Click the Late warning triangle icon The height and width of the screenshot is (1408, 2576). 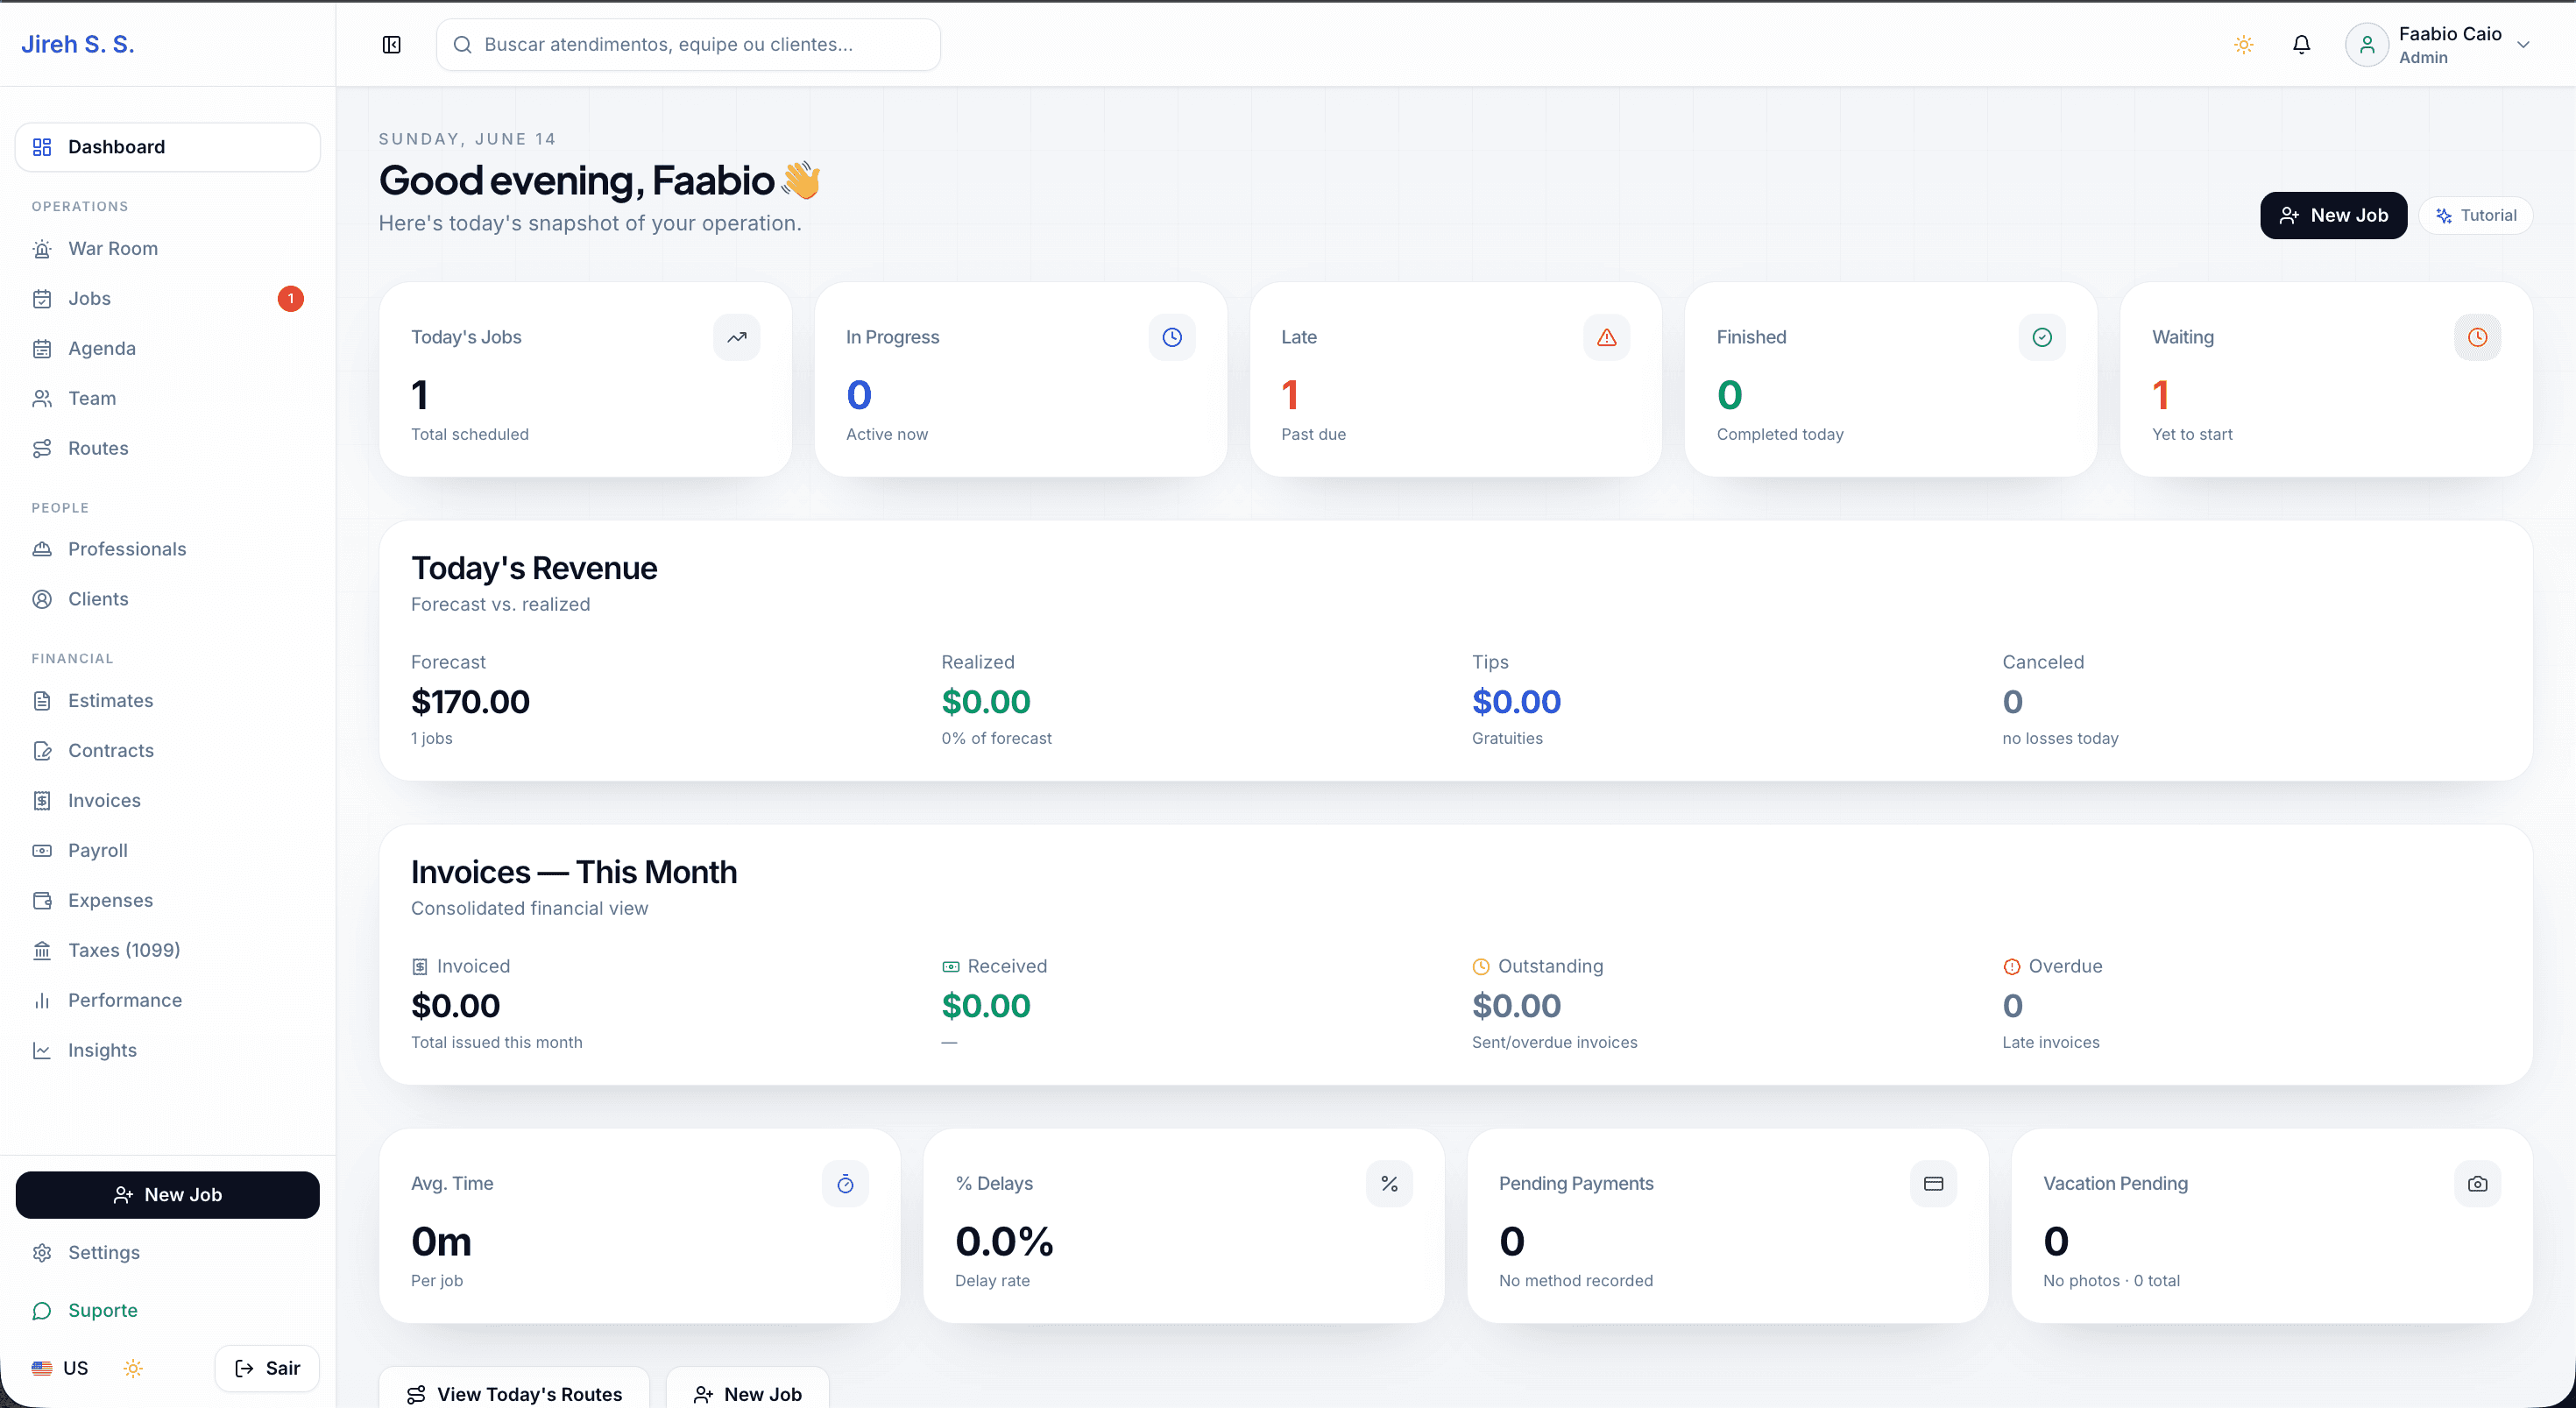1607,337
